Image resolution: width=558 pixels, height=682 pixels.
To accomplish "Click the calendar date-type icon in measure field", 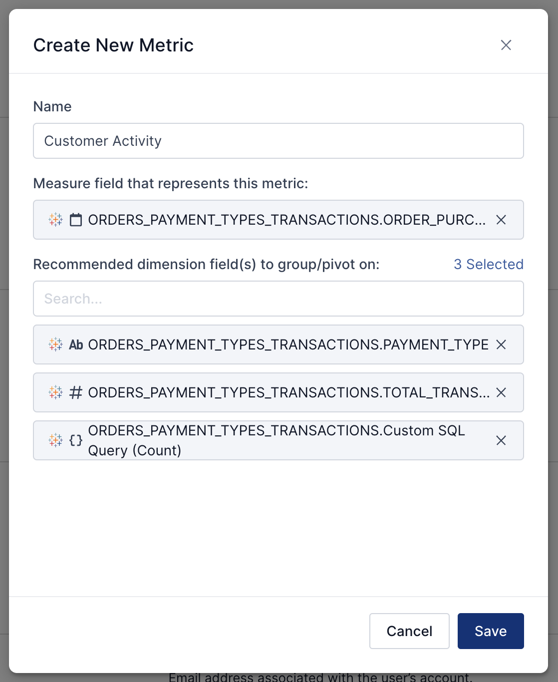I will [76, 220].
